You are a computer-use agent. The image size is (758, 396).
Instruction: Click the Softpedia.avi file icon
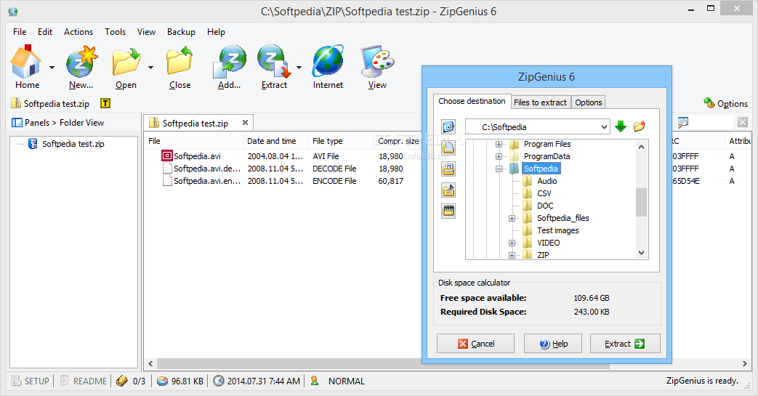pyautogui.click(x=166, y=155)
